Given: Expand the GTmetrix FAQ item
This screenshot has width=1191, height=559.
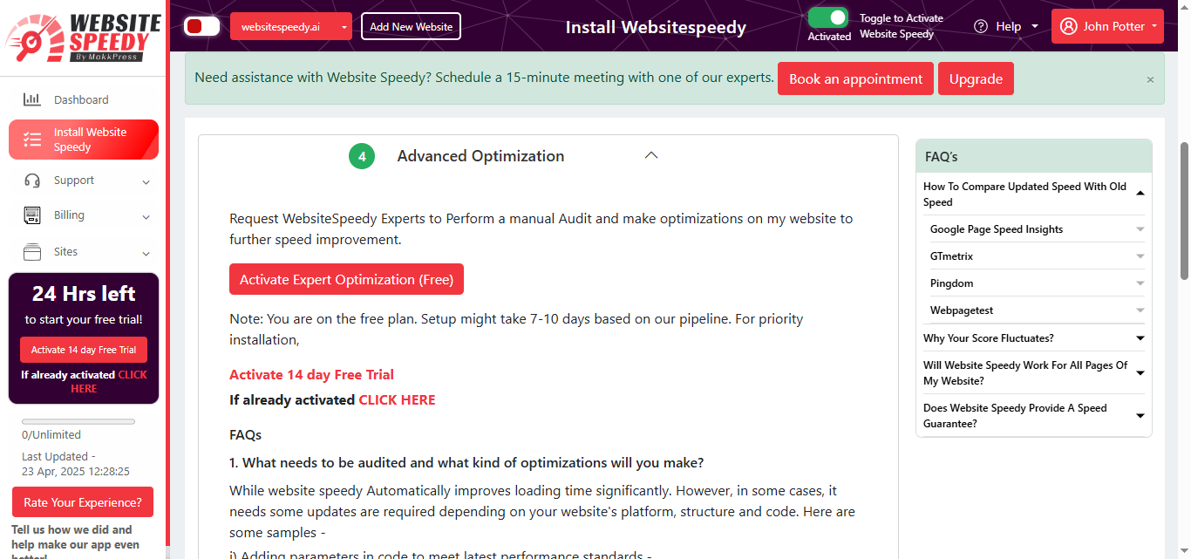Looking at the screenshot, I should click(1038, 256).
